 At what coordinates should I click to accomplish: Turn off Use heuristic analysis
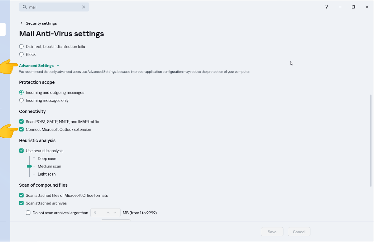click(22, 151)
